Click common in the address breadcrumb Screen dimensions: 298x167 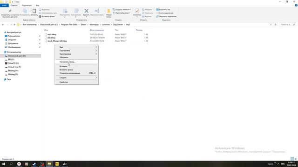point(106,25)
